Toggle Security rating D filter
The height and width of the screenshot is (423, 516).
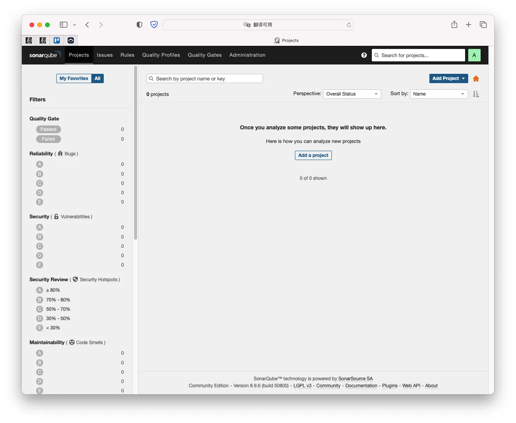coord(40,256)
